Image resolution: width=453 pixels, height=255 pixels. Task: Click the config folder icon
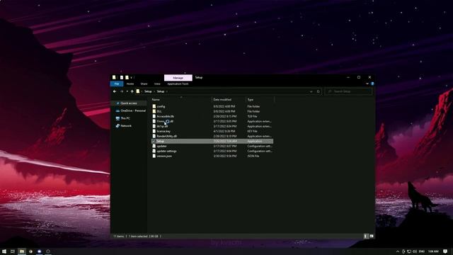(154, 106)
